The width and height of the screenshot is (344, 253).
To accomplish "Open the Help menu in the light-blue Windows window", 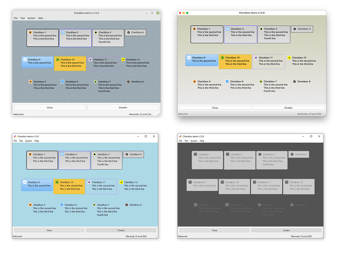I will pyautogui.click(x=37, y=141).
